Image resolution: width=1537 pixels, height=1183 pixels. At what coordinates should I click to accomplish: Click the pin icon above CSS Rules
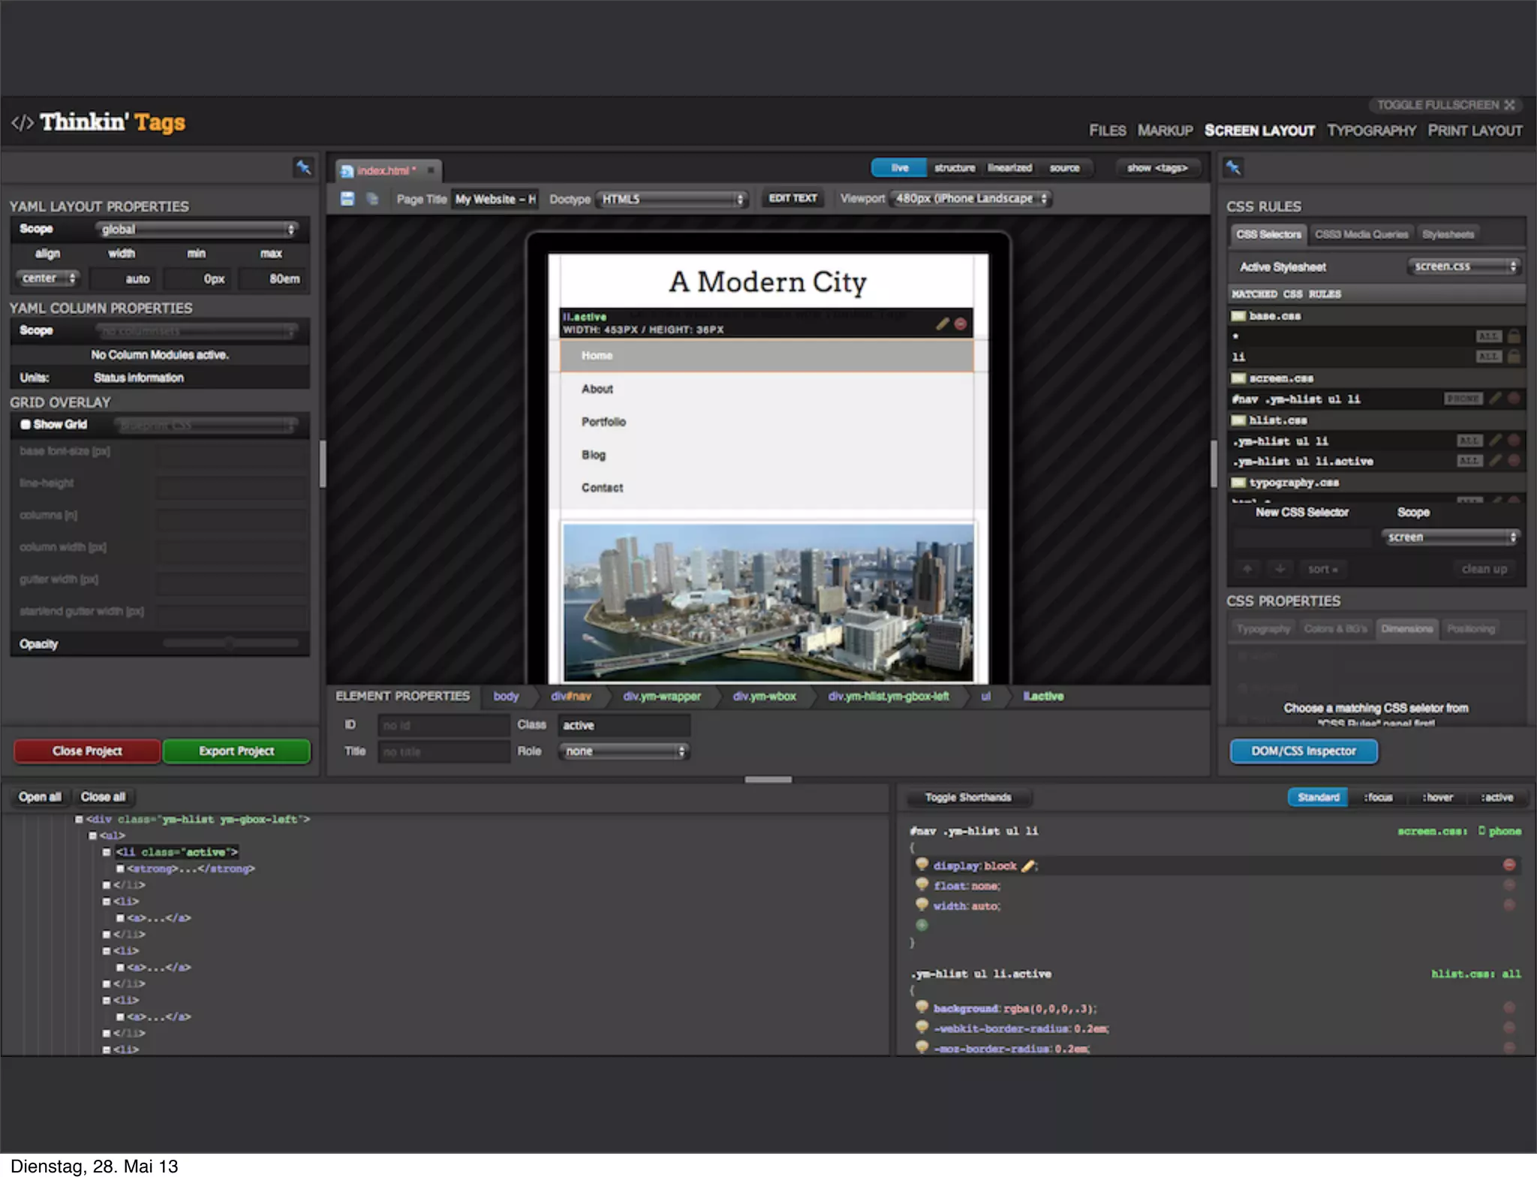(1233, 167)
